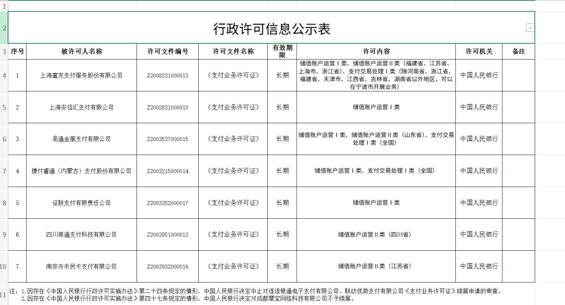Screen dimensions: 565x305
Task: Click the 有效期限 header cell
Action: [x=282, y=51]
